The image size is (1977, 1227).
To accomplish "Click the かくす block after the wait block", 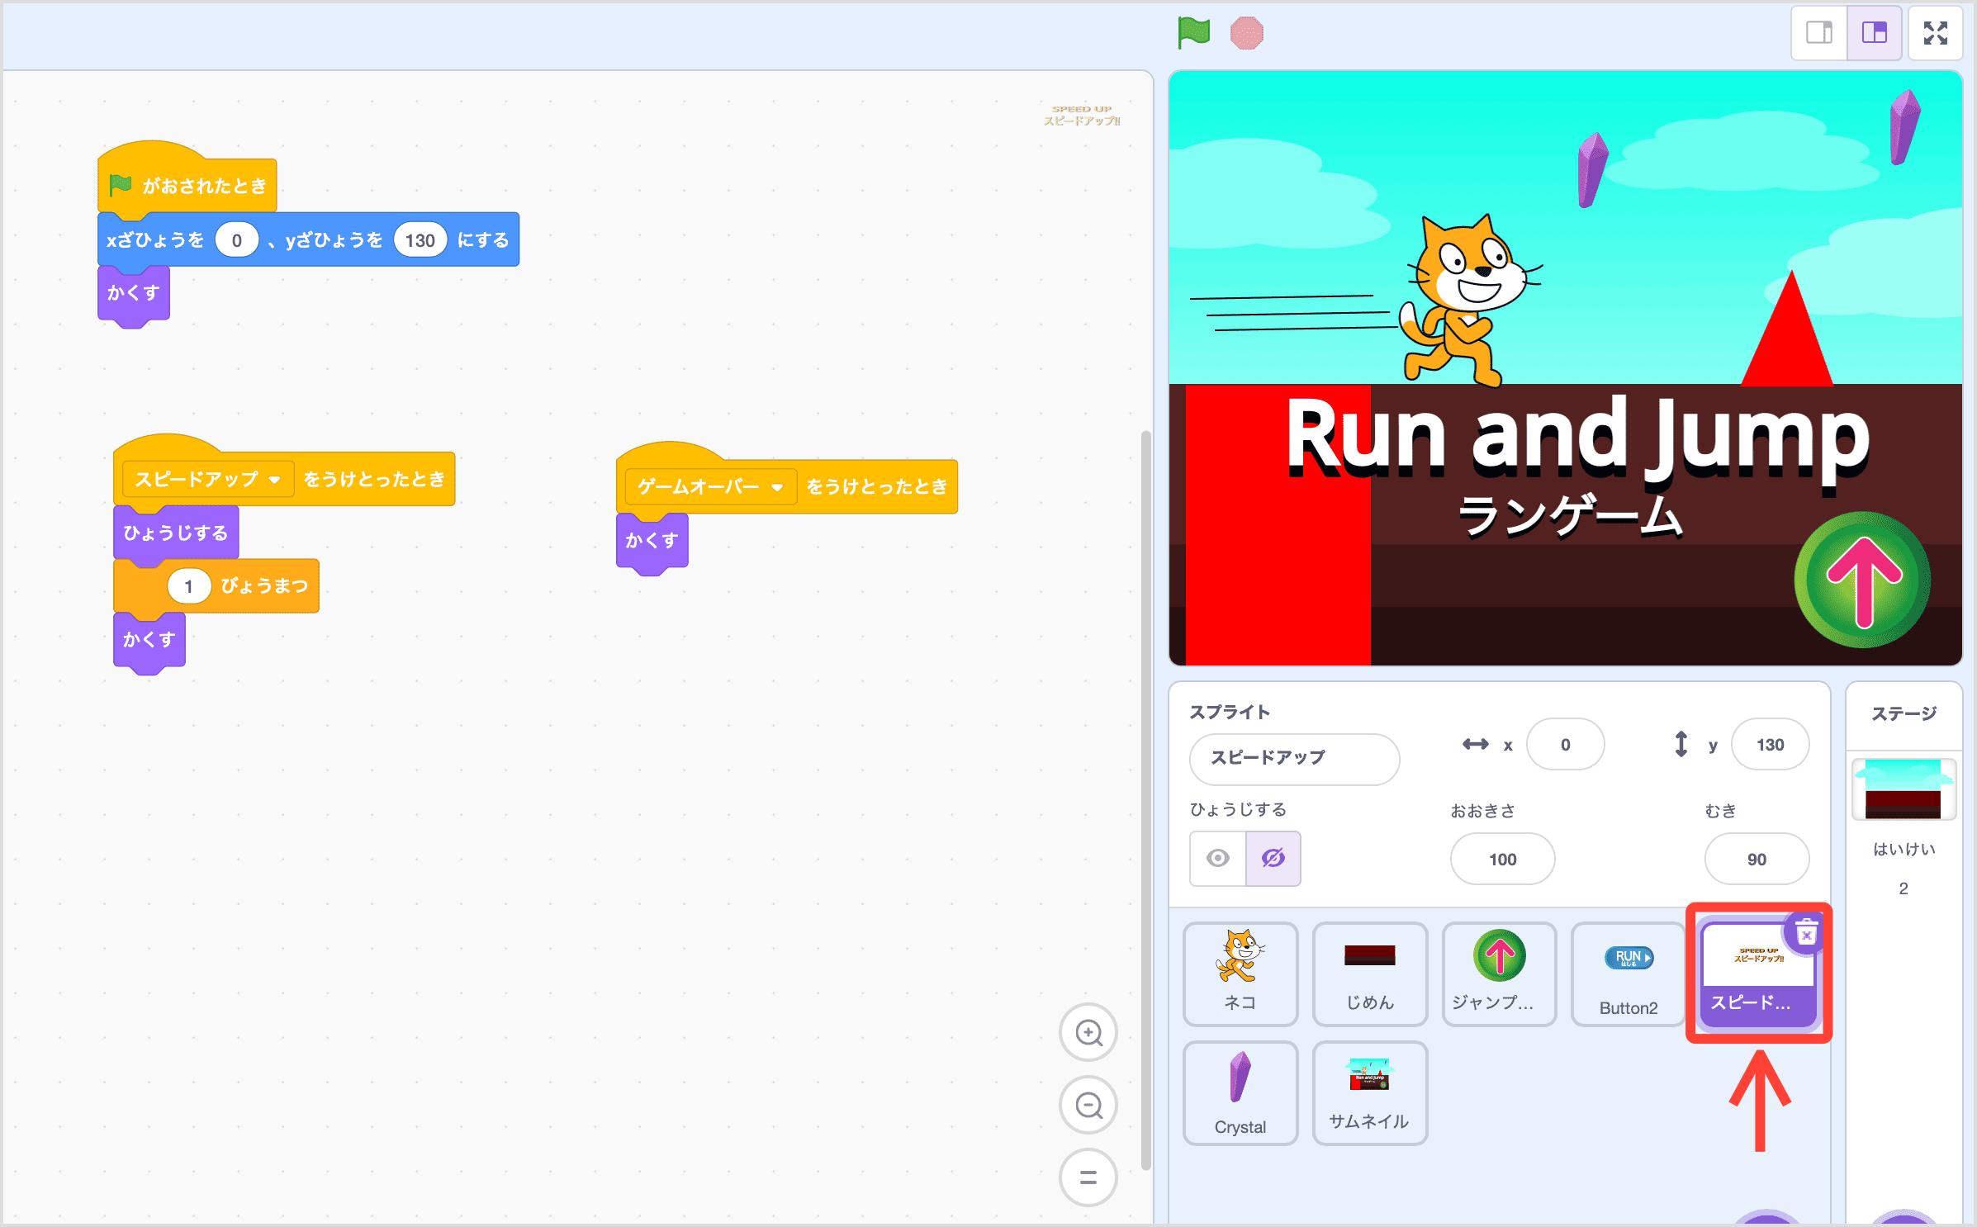I will (x=149, y=640).
